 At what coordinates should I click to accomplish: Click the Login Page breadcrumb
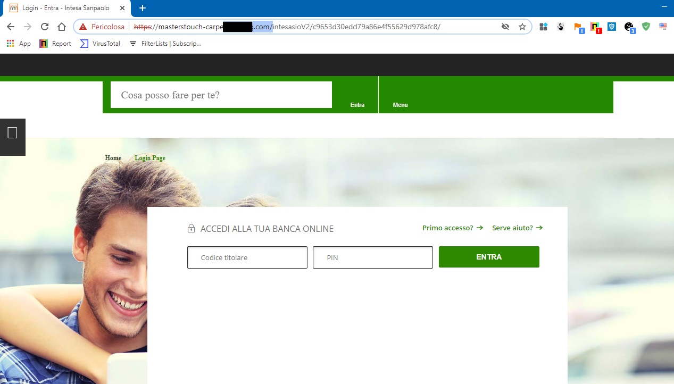click(150, 158)
